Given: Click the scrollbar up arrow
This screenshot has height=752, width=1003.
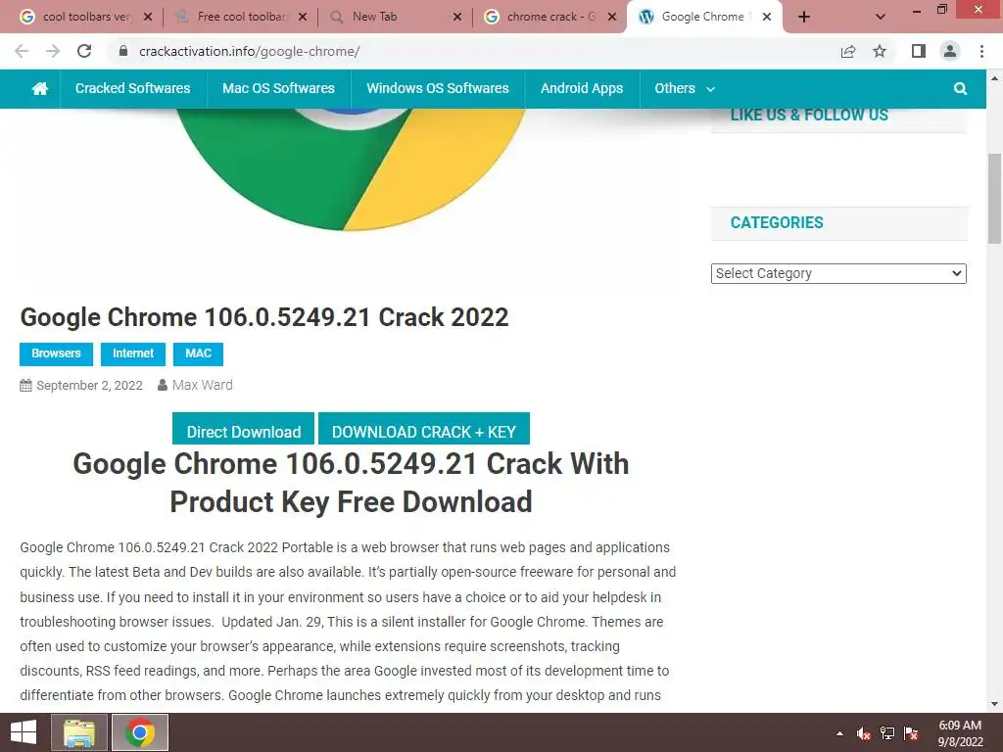Looking at the screenshot, I should pos(994,78).
